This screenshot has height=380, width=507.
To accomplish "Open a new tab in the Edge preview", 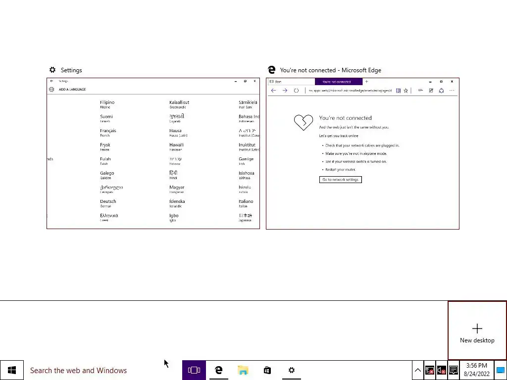I will coord(367,82).
